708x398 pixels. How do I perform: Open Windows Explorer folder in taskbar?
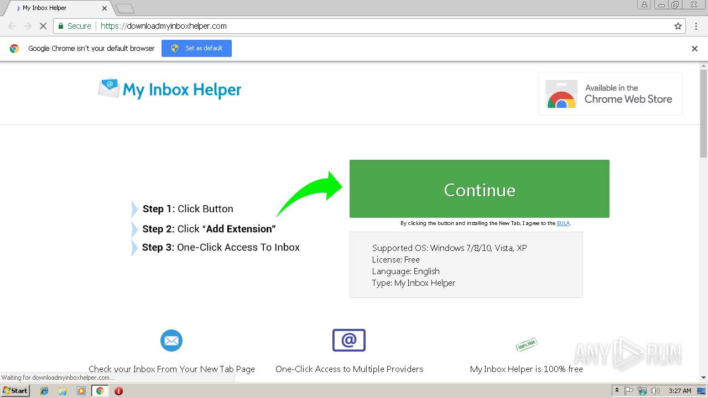coord(63,391)
